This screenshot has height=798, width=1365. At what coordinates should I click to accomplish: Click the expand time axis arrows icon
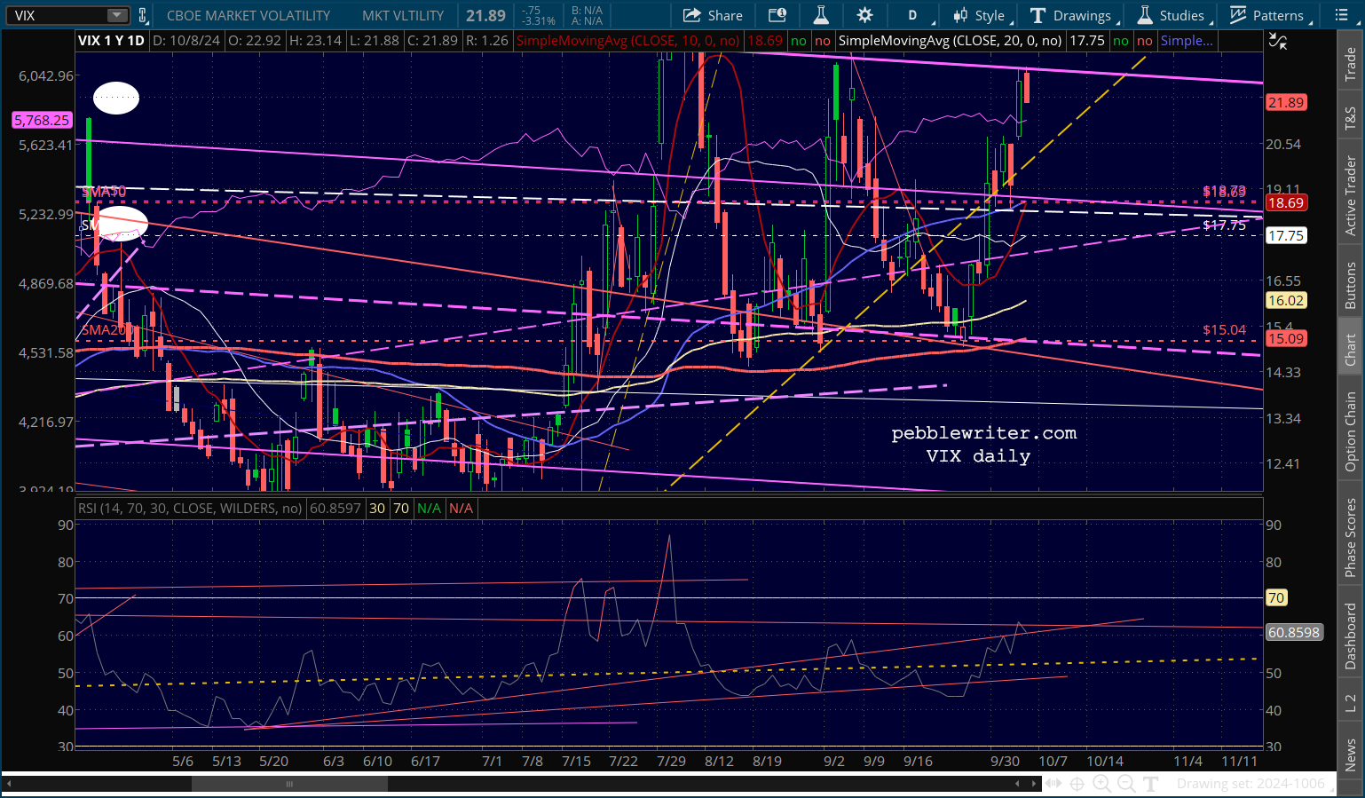point(1053,783)
